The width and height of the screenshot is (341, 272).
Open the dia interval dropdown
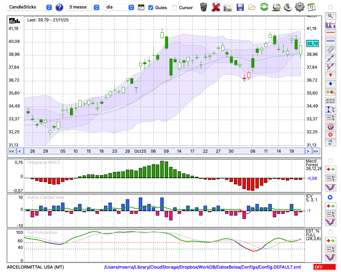pos(119,7)
